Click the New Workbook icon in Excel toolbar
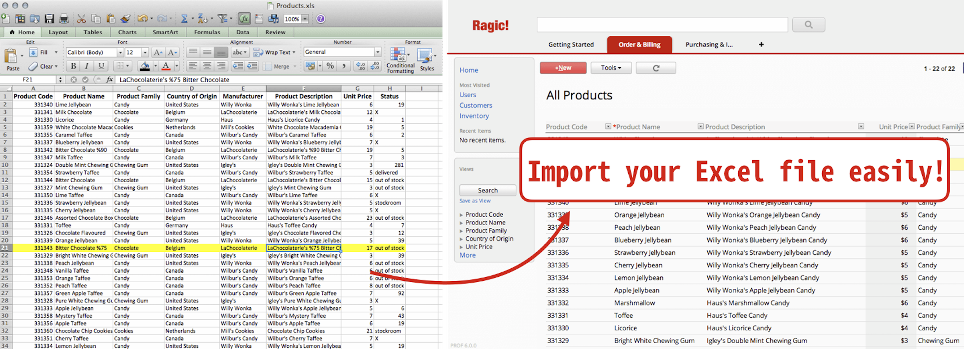 [x=5, y=18]
